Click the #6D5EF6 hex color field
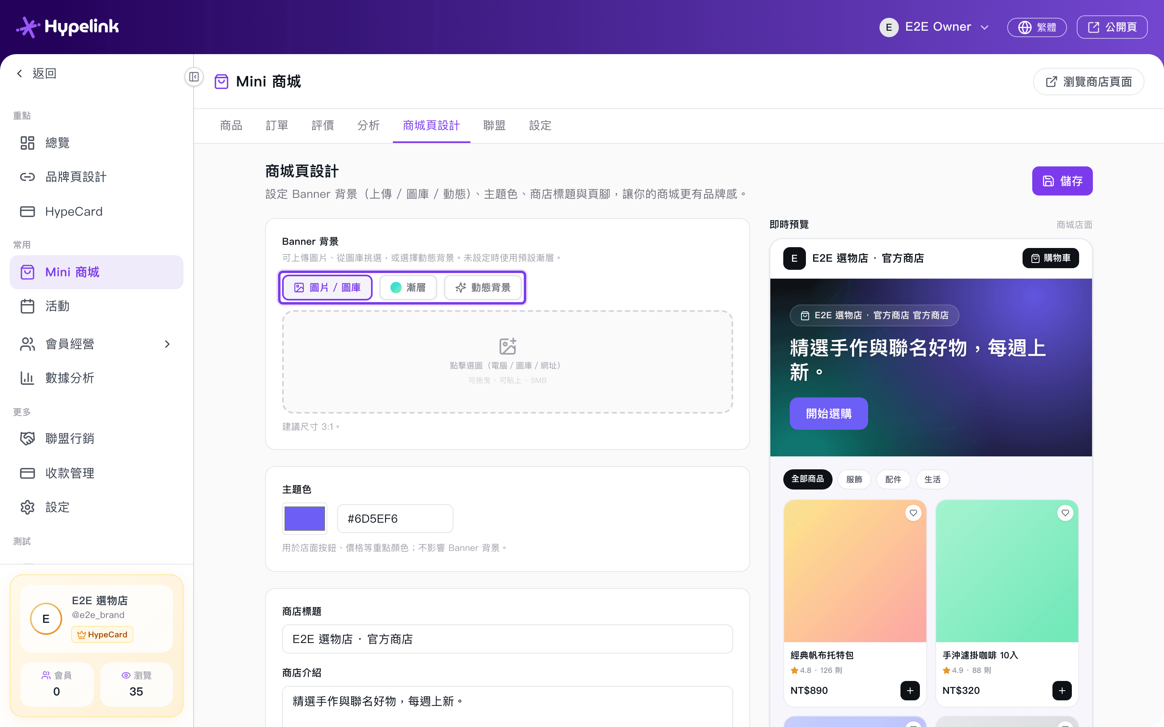 (395, 519)
